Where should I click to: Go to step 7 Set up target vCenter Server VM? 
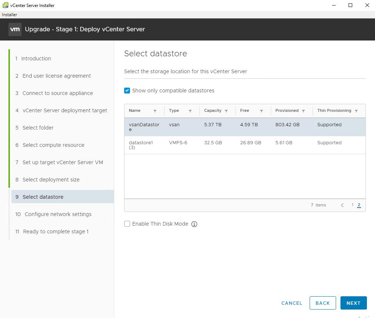pyautogui.click(x=59, y=162)
